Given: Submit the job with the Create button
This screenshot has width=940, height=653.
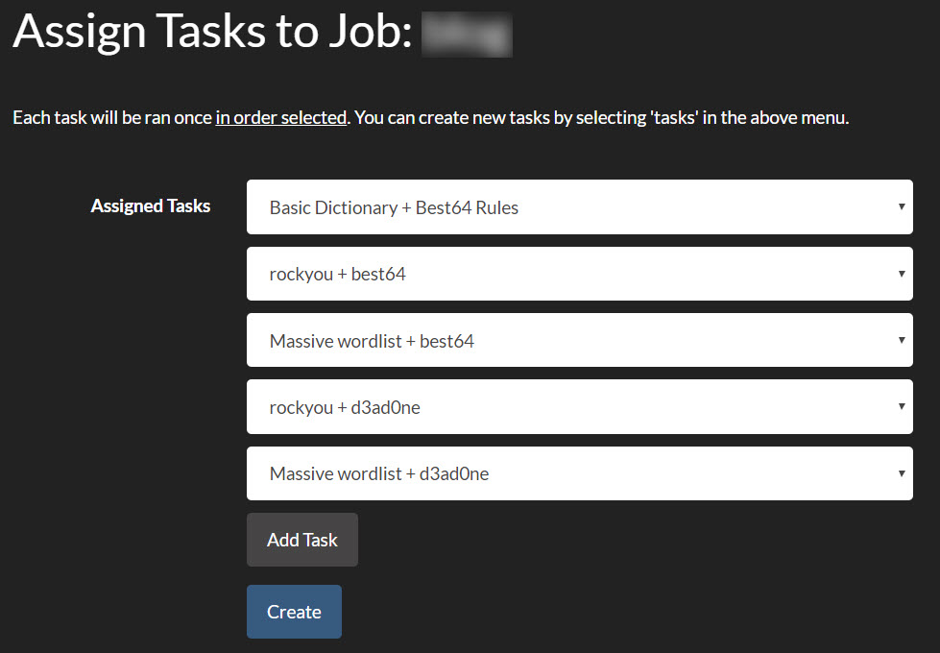Looking at the screenshot, I should [294, 612].
